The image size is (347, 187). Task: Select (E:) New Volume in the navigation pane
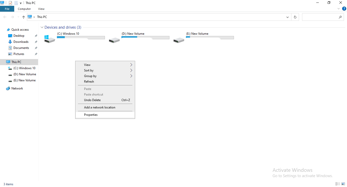click(x=24, y=80)
